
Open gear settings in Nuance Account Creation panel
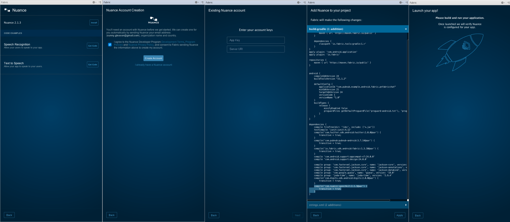tap(197, 2)
